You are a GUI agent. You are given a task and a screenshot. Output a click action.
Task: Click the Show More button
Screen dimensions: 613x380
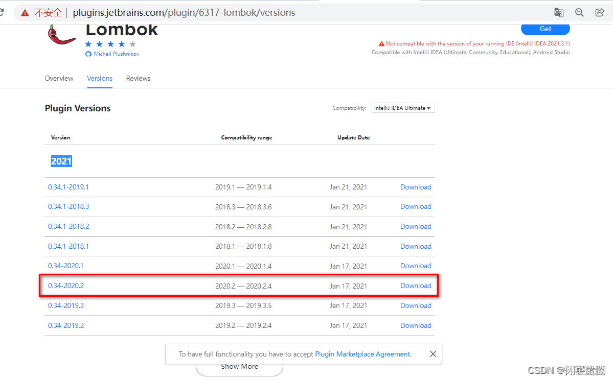[239, 367]
